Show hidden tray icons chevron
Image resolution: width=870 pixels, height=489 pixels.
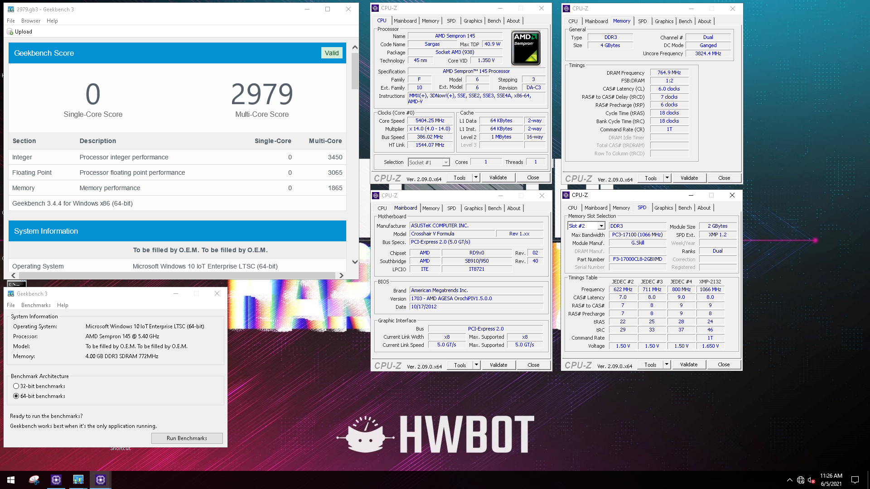point(790,480)
